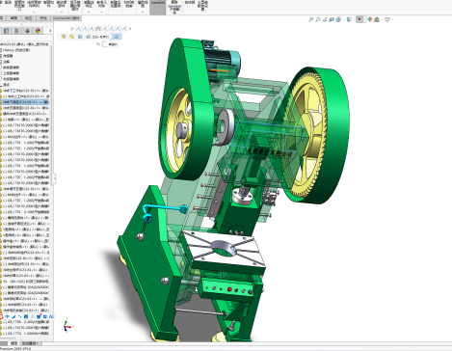Screen dimensions: 452x351
Task: Click the highlighted face icon ending the breadcrumb
Action: [x=117, y=37]
